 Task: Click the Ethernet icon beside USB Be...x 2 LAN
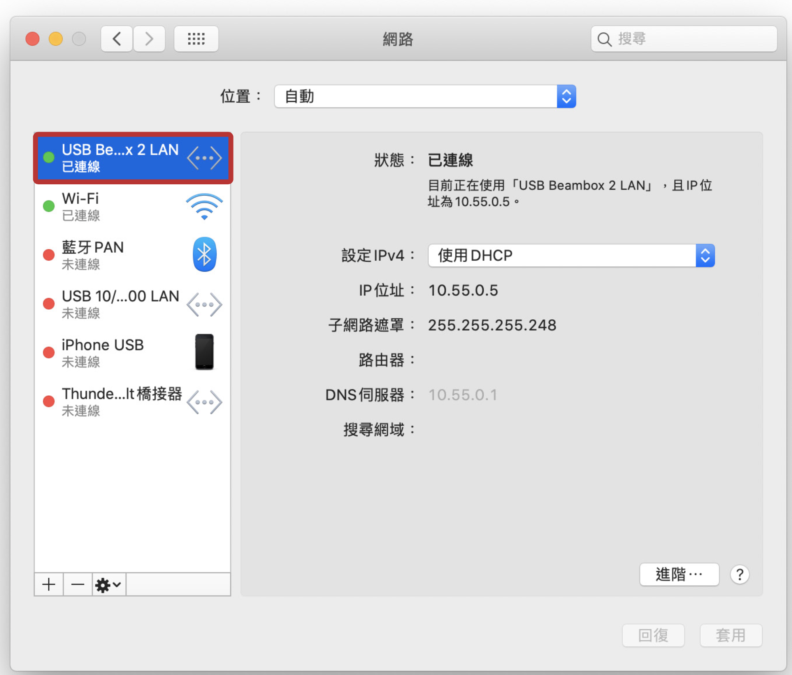tap(204, 158)
